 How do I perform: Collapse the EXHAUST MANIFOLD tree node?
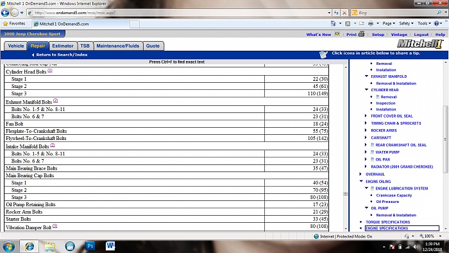coord(366,76)
